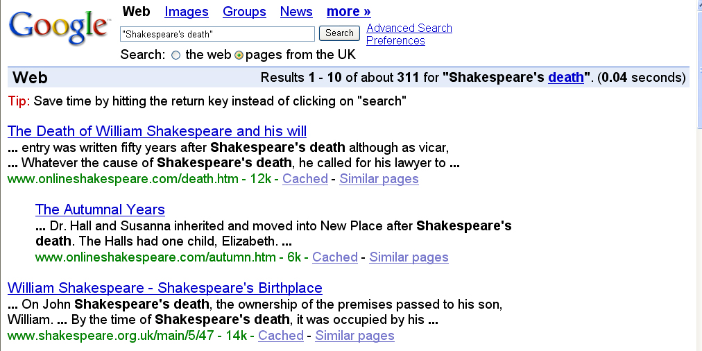
Task: Open 'William Shakespeare - Shakespeare's Birthplace' result
Action: pyautogui.click(x=165, y=288)
